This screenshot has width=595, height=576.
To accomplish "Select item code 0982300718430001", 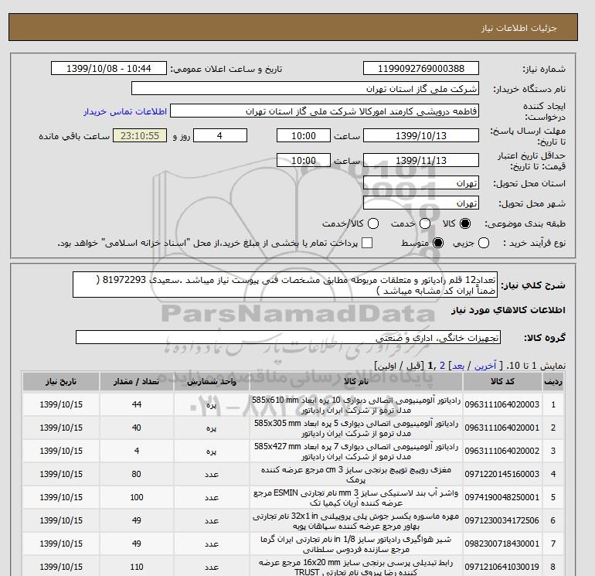I will pyautogui.click(x=502, y=544).
